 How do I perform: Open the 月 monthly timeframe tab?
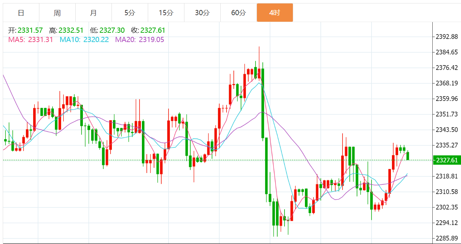94,13
